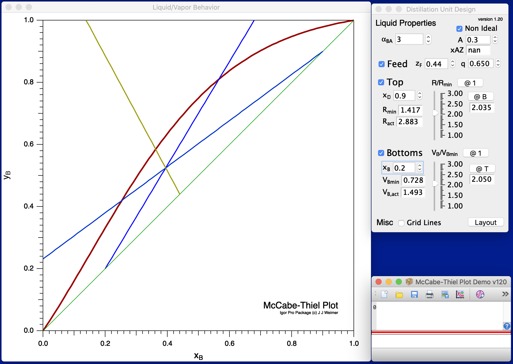Print via the printer toolbar icon

430,294
